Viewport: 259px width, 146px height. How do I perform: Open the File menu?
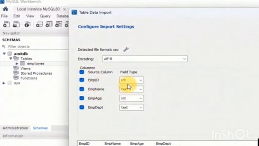tap(4, 16)
